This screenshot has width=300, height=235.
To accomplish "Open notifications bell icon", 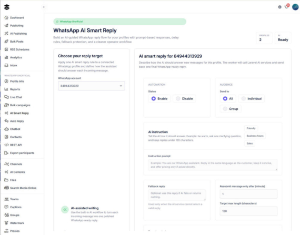I will (287, 7).
